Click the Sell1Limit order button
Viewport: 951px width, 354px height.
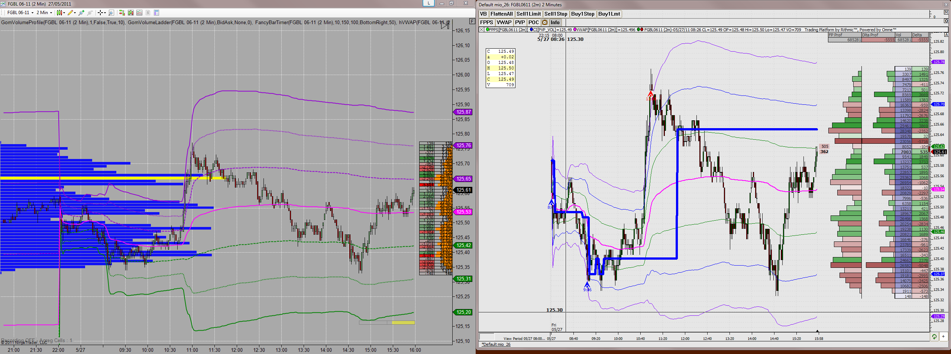tap(529, 14)
